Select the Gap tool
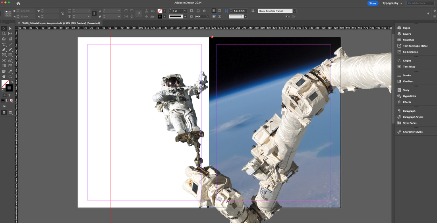 tap(10, 33)
